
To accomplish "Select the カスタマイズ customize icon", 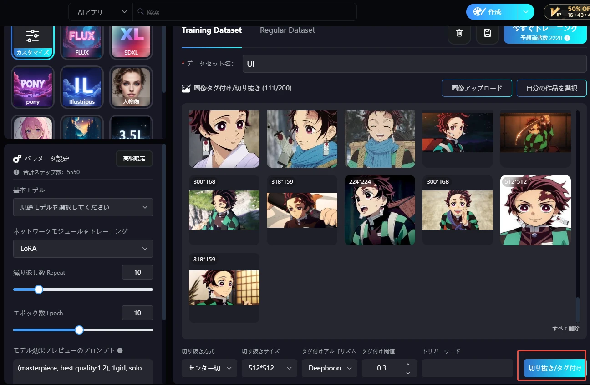I will click(33, 41).
